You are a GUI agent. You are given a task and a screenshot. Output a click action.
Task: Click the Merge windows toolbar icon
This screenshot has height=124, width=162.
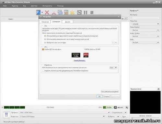point(60,12)
